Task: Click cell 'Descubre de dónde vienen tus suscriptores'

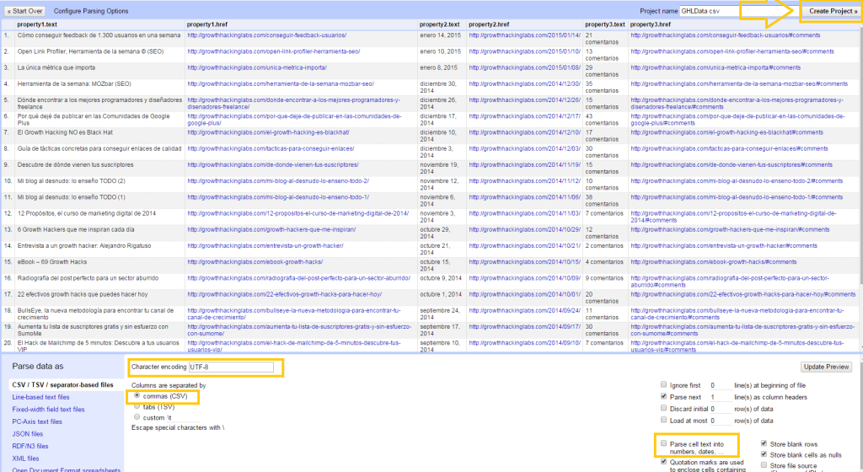Action: (75, 164)
